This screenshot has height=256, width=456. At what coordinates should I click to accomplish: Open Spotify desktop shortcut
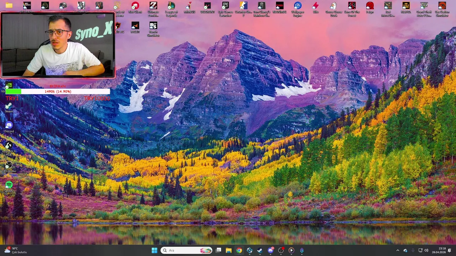(x=9, y=187)
